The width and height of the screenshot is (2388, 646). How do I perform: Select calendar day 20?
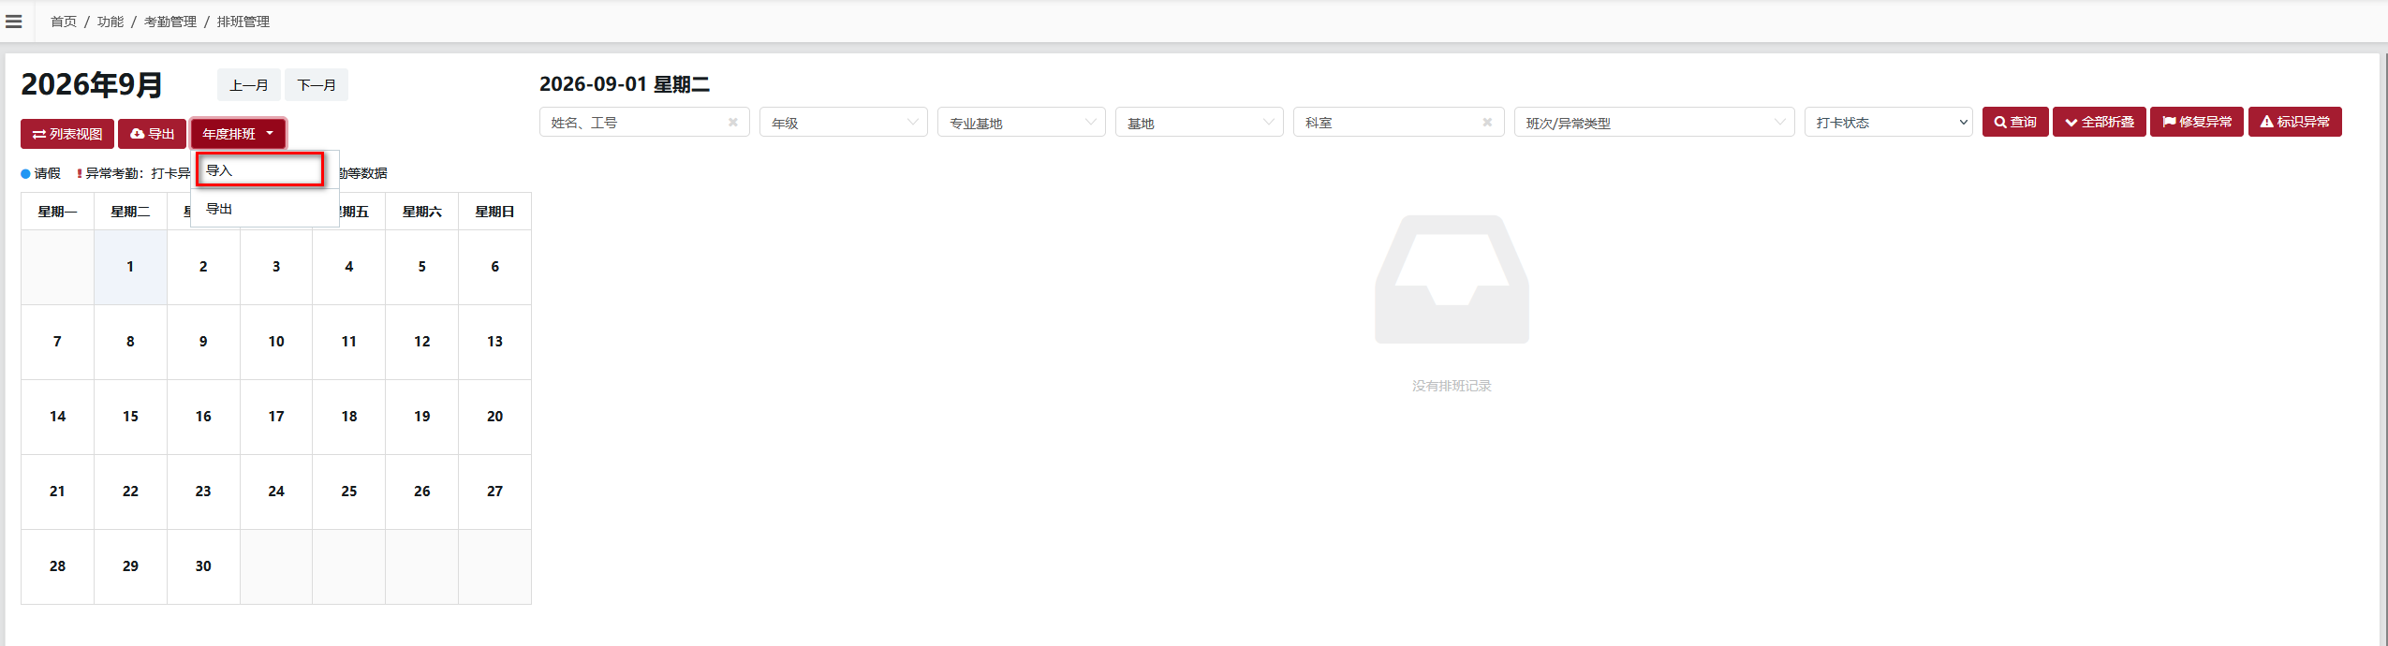495,417
